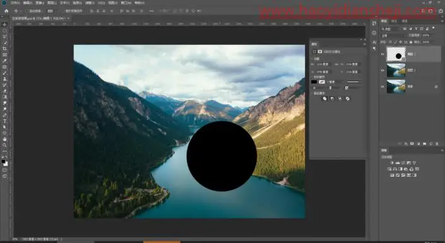
Task: Open the Image menu
Action: click(40, 3)
